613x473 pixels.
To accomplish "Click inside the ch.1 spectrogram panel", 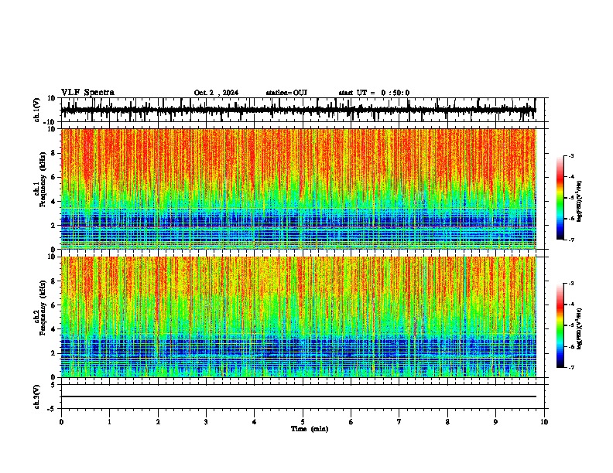I will click(x=298, y=189).
